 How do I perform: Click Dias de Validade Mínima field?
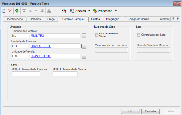153,50
